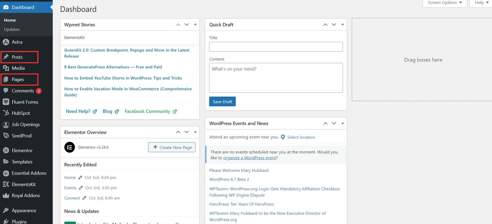Move Quick Draft box up

coord(325,25)
